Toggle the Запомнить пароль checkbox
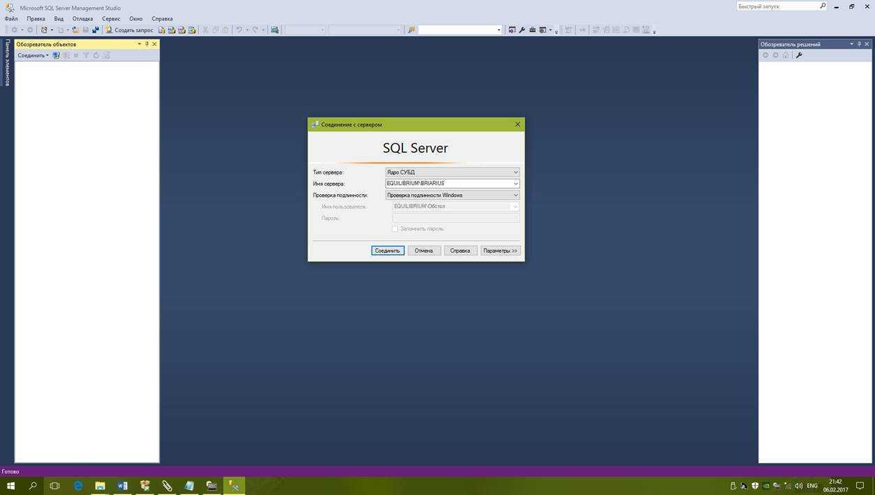 click(x=395, y=229)
